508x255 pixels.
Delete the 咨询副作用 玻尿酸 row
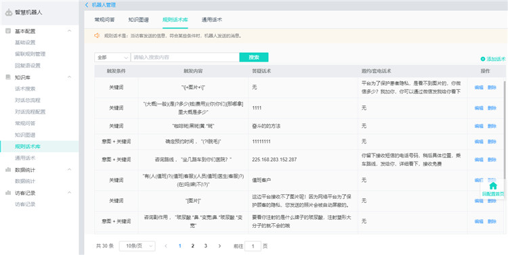pos(492,221)
